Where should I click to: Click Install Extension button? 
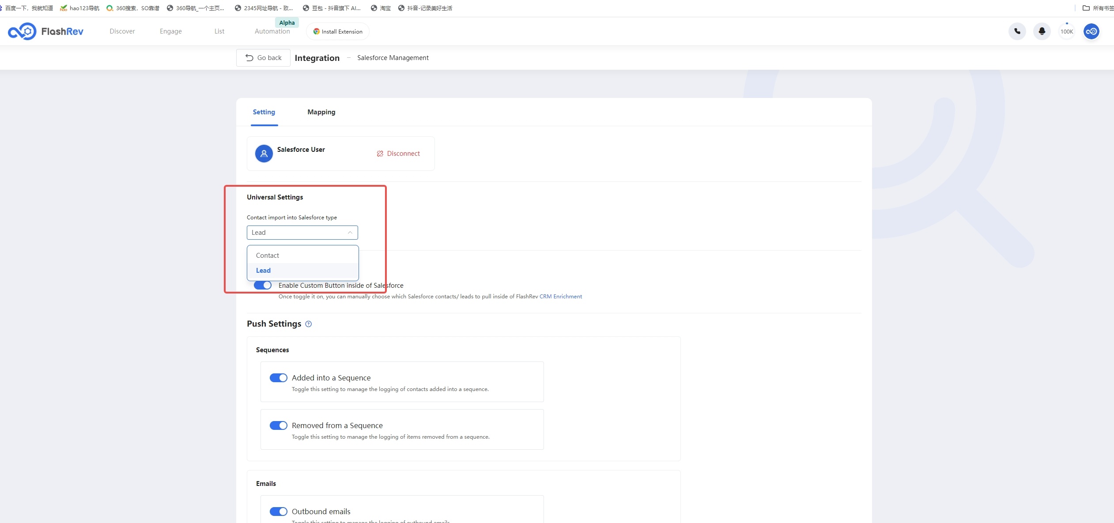(x=338, y=31)
